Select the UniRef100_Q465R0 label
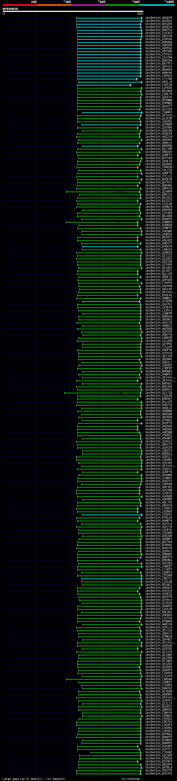Image resolution: width=177 pixels, height=781 pixels. tap(159, 694)
